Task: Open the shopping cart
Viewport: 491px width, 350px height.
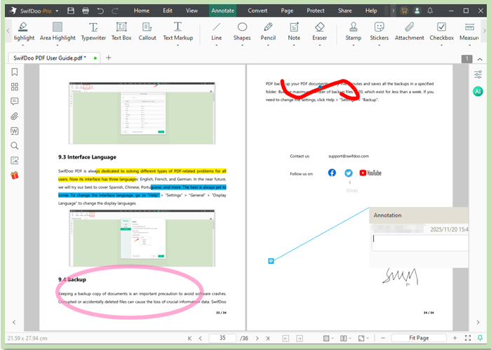Action: pos(404,11)
